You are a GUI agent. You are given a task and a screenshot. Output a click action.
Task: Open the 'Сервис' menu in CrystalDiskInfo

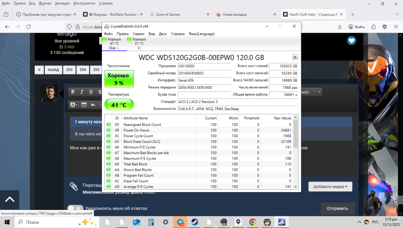click(139, 34)
